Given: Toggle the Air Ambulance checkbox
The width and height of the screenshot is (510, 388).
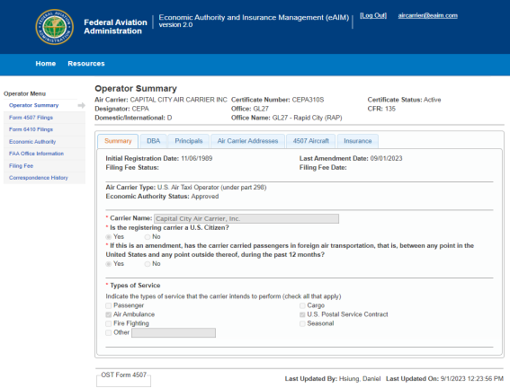Looking at the screenshot, I should click(109, 314).
